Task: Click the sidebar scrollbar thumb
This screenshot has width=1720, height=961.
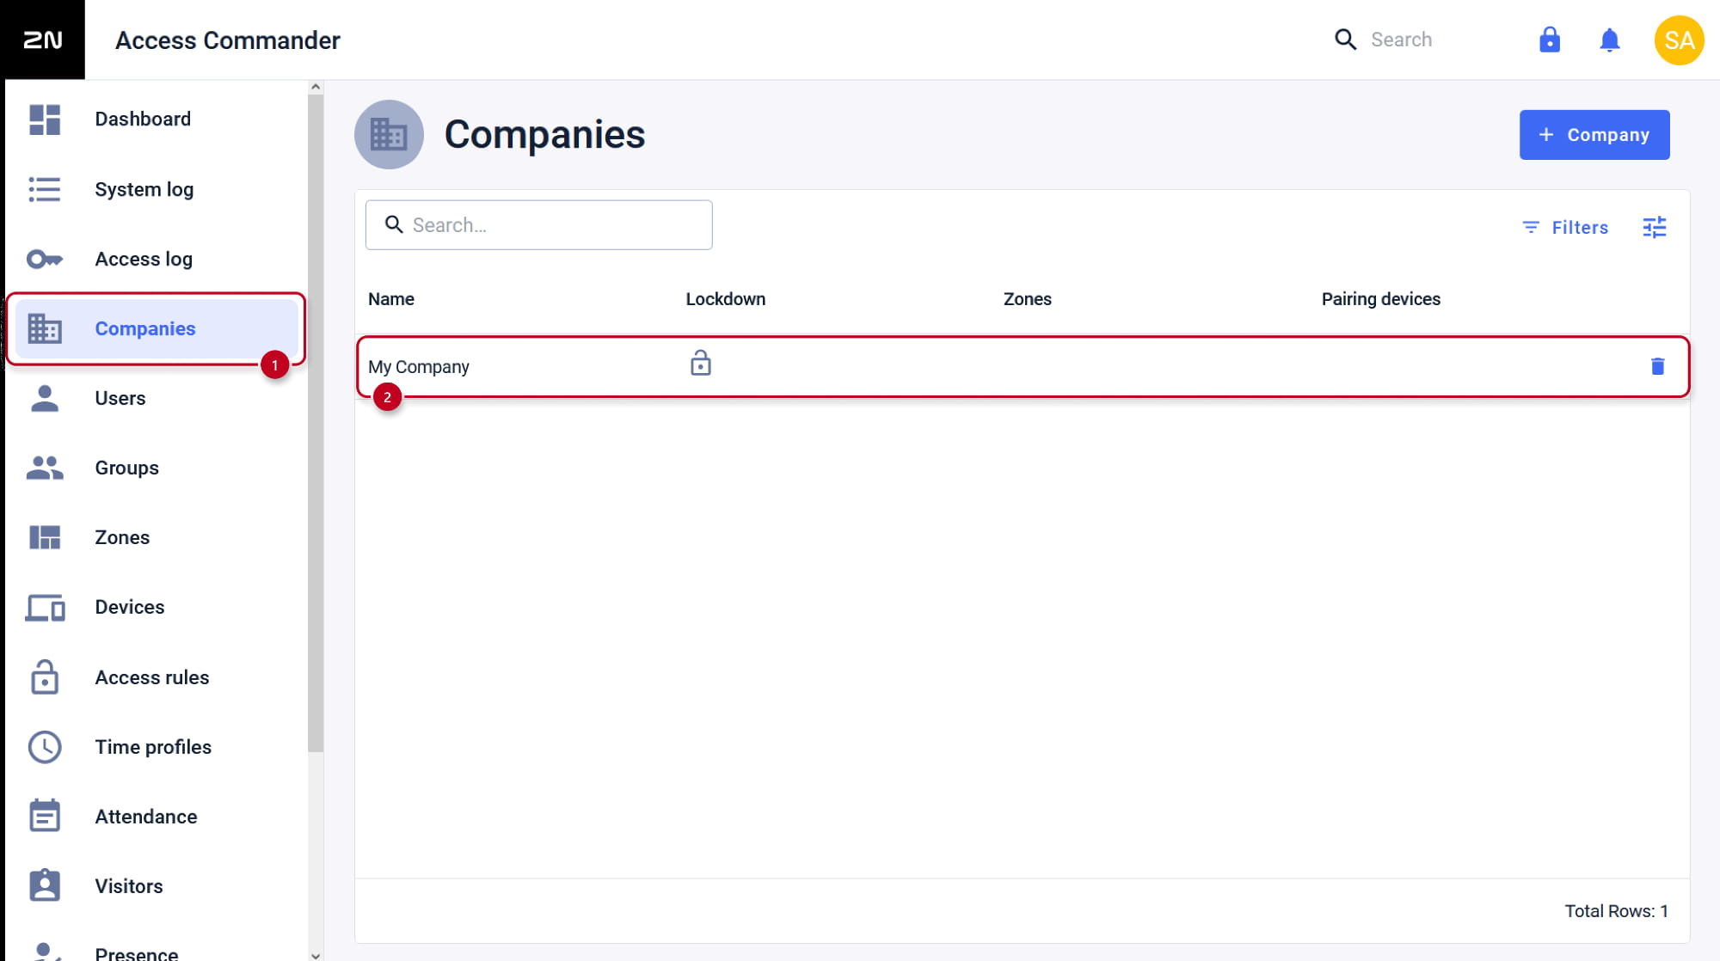Action: 316,423
